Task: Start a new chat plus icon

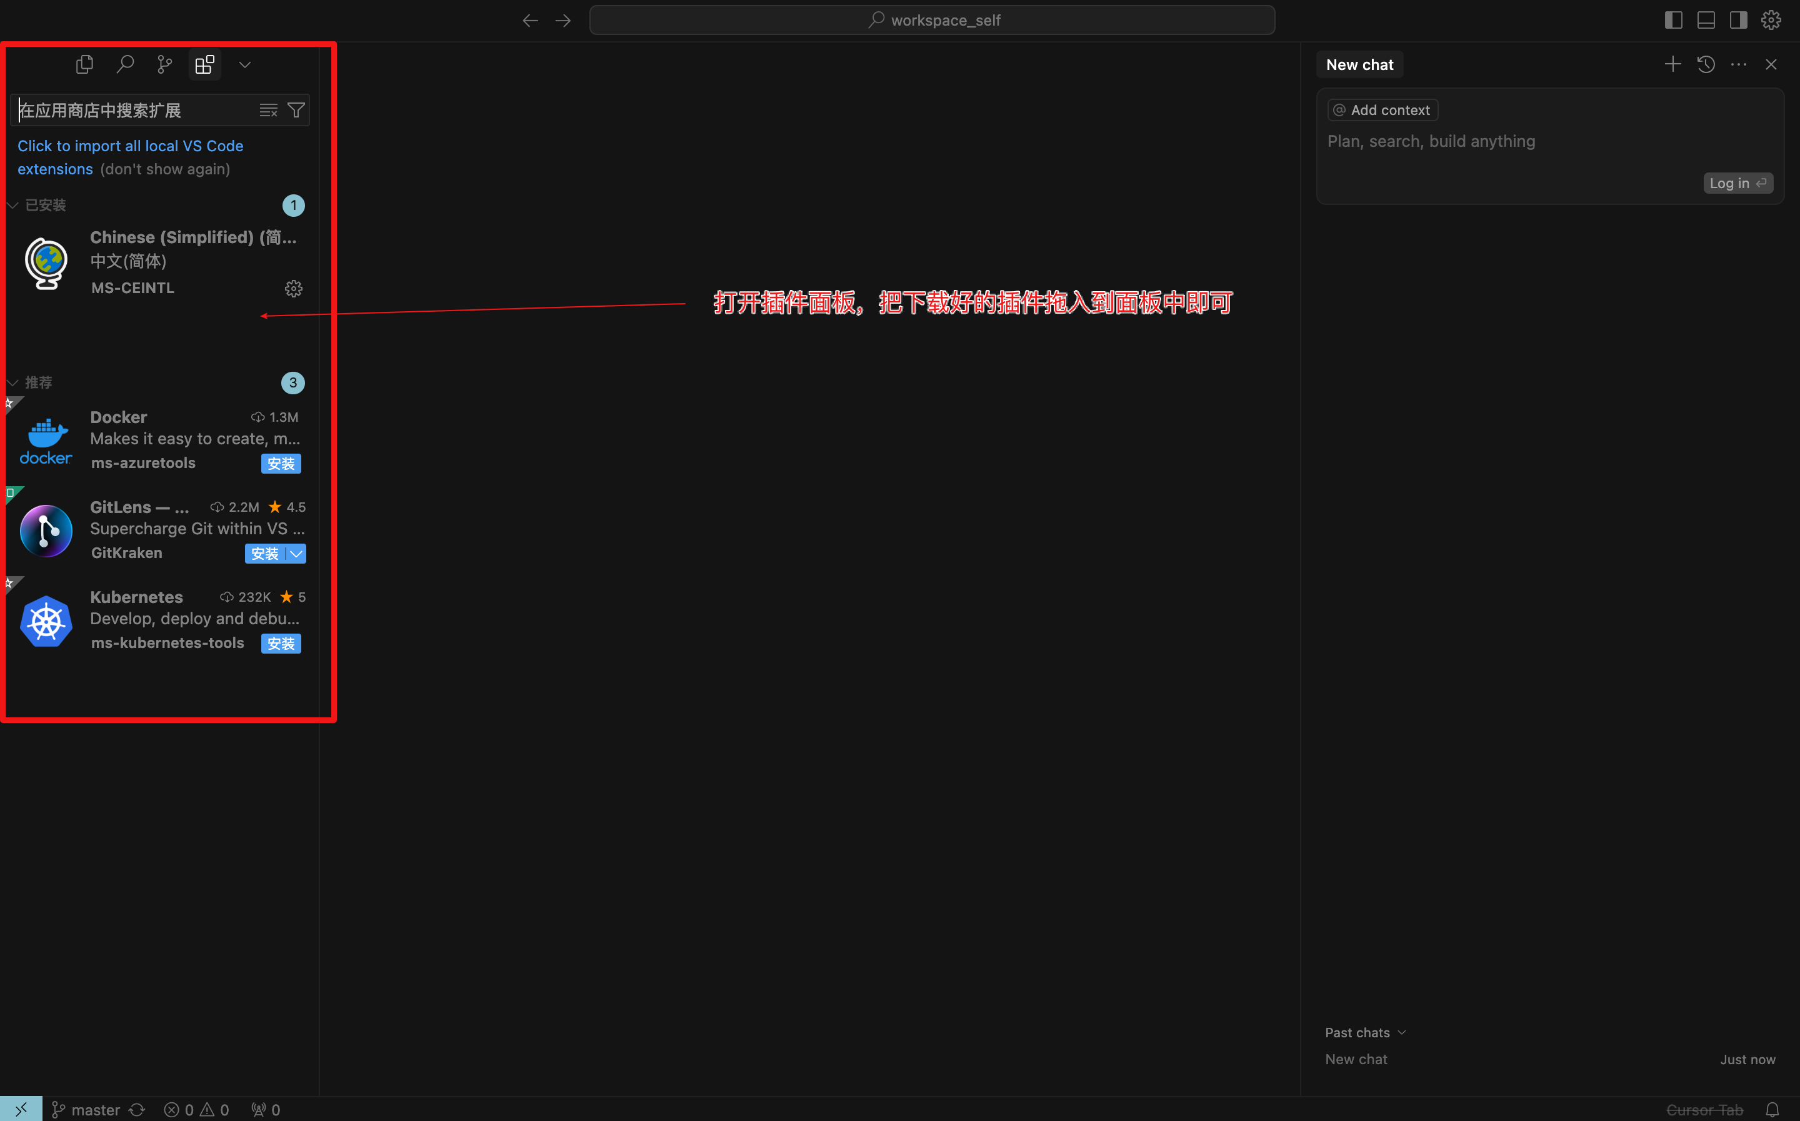Action: (x=1672, y=64)
